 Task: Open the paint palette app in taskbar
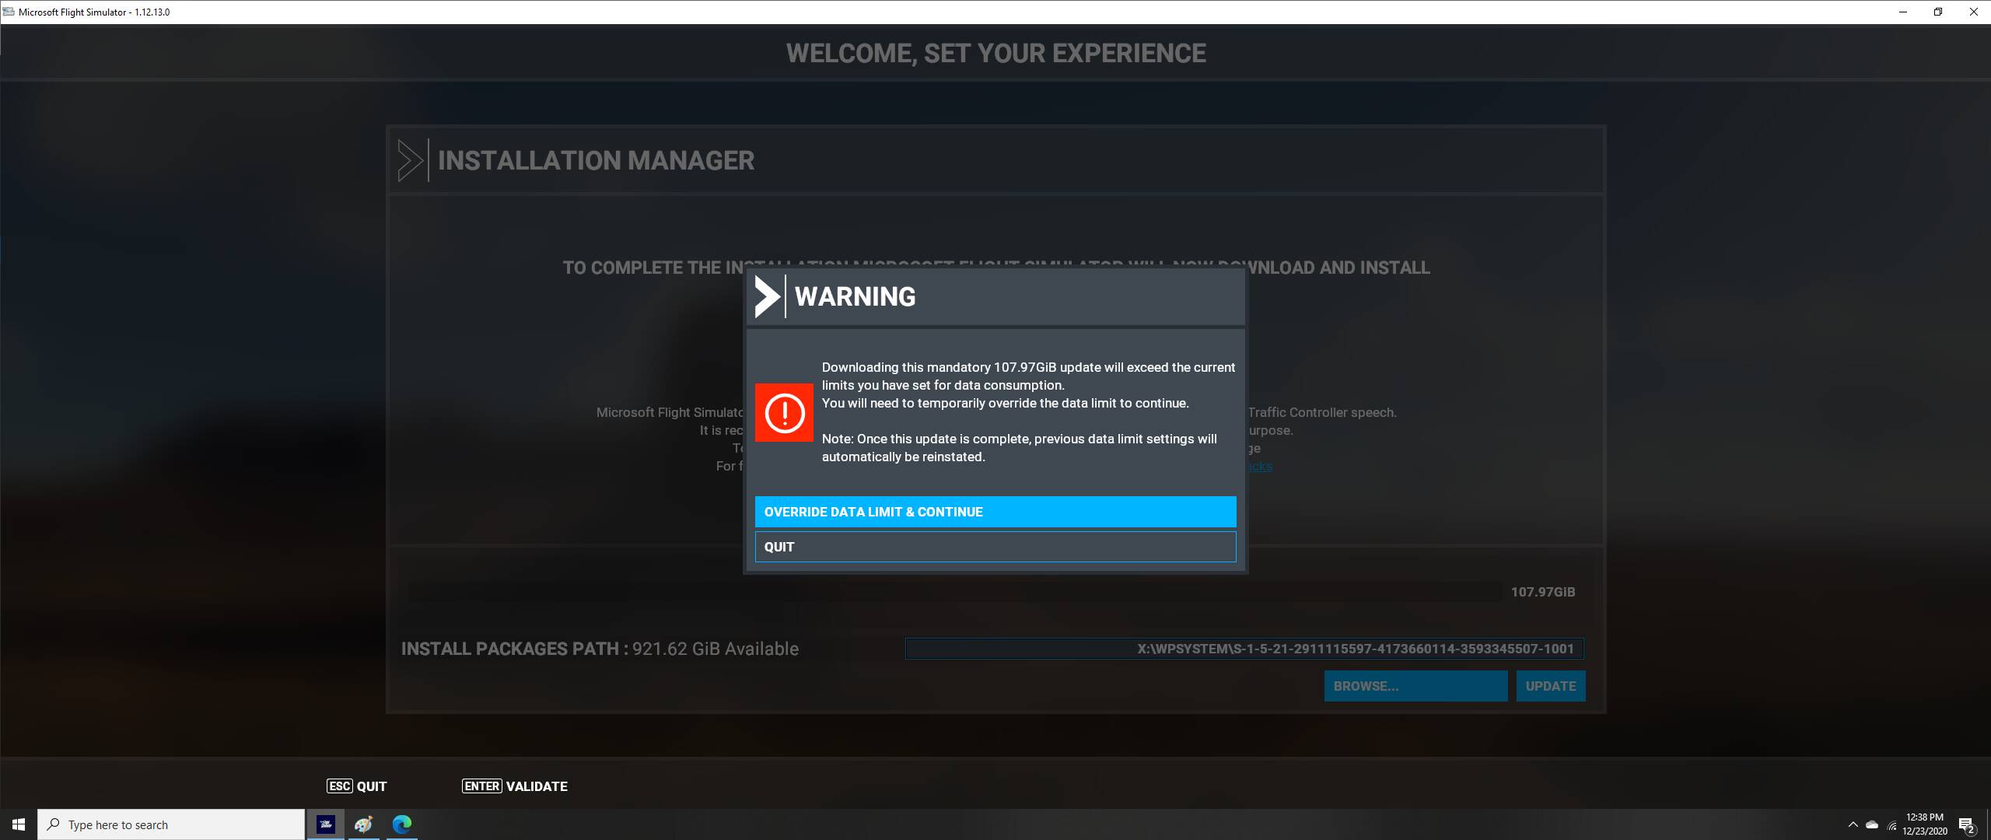(x=363, y=824)
